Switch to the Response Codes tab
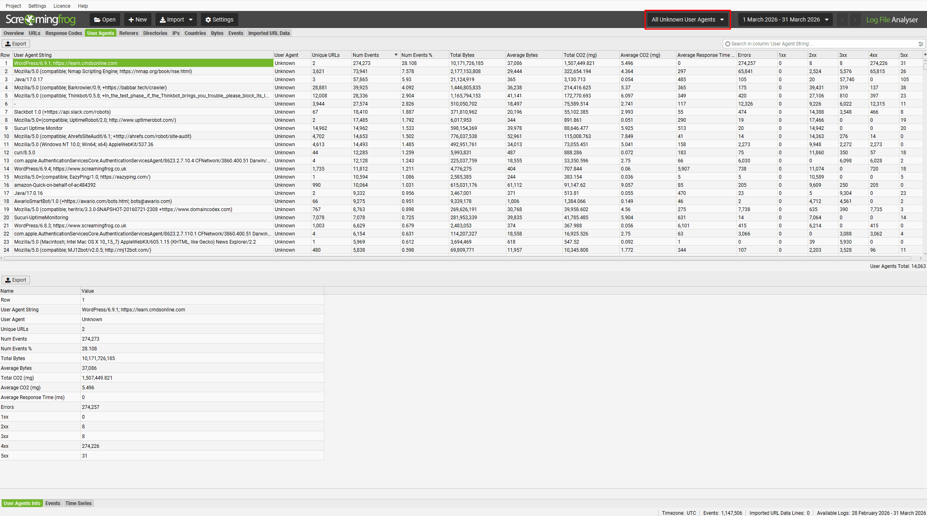The width and height of the screenshot is (927, 516). click(x=63, y=33)
